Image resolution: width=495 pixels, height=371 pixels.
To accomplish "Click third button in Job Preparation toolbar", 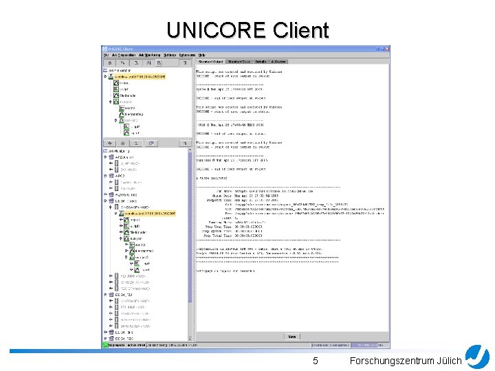I will pos(136,63).
